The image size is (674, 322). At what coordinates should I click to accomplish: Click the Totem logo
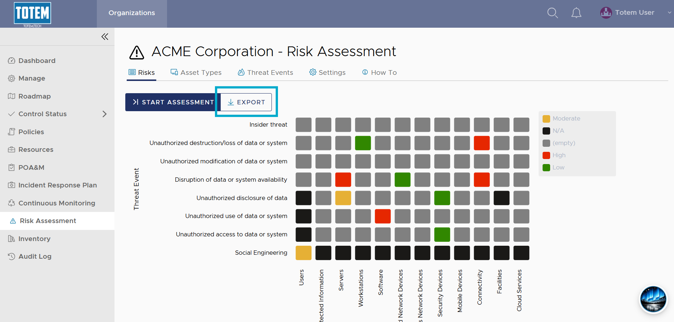pyautogui.click(x=32, y=14)
